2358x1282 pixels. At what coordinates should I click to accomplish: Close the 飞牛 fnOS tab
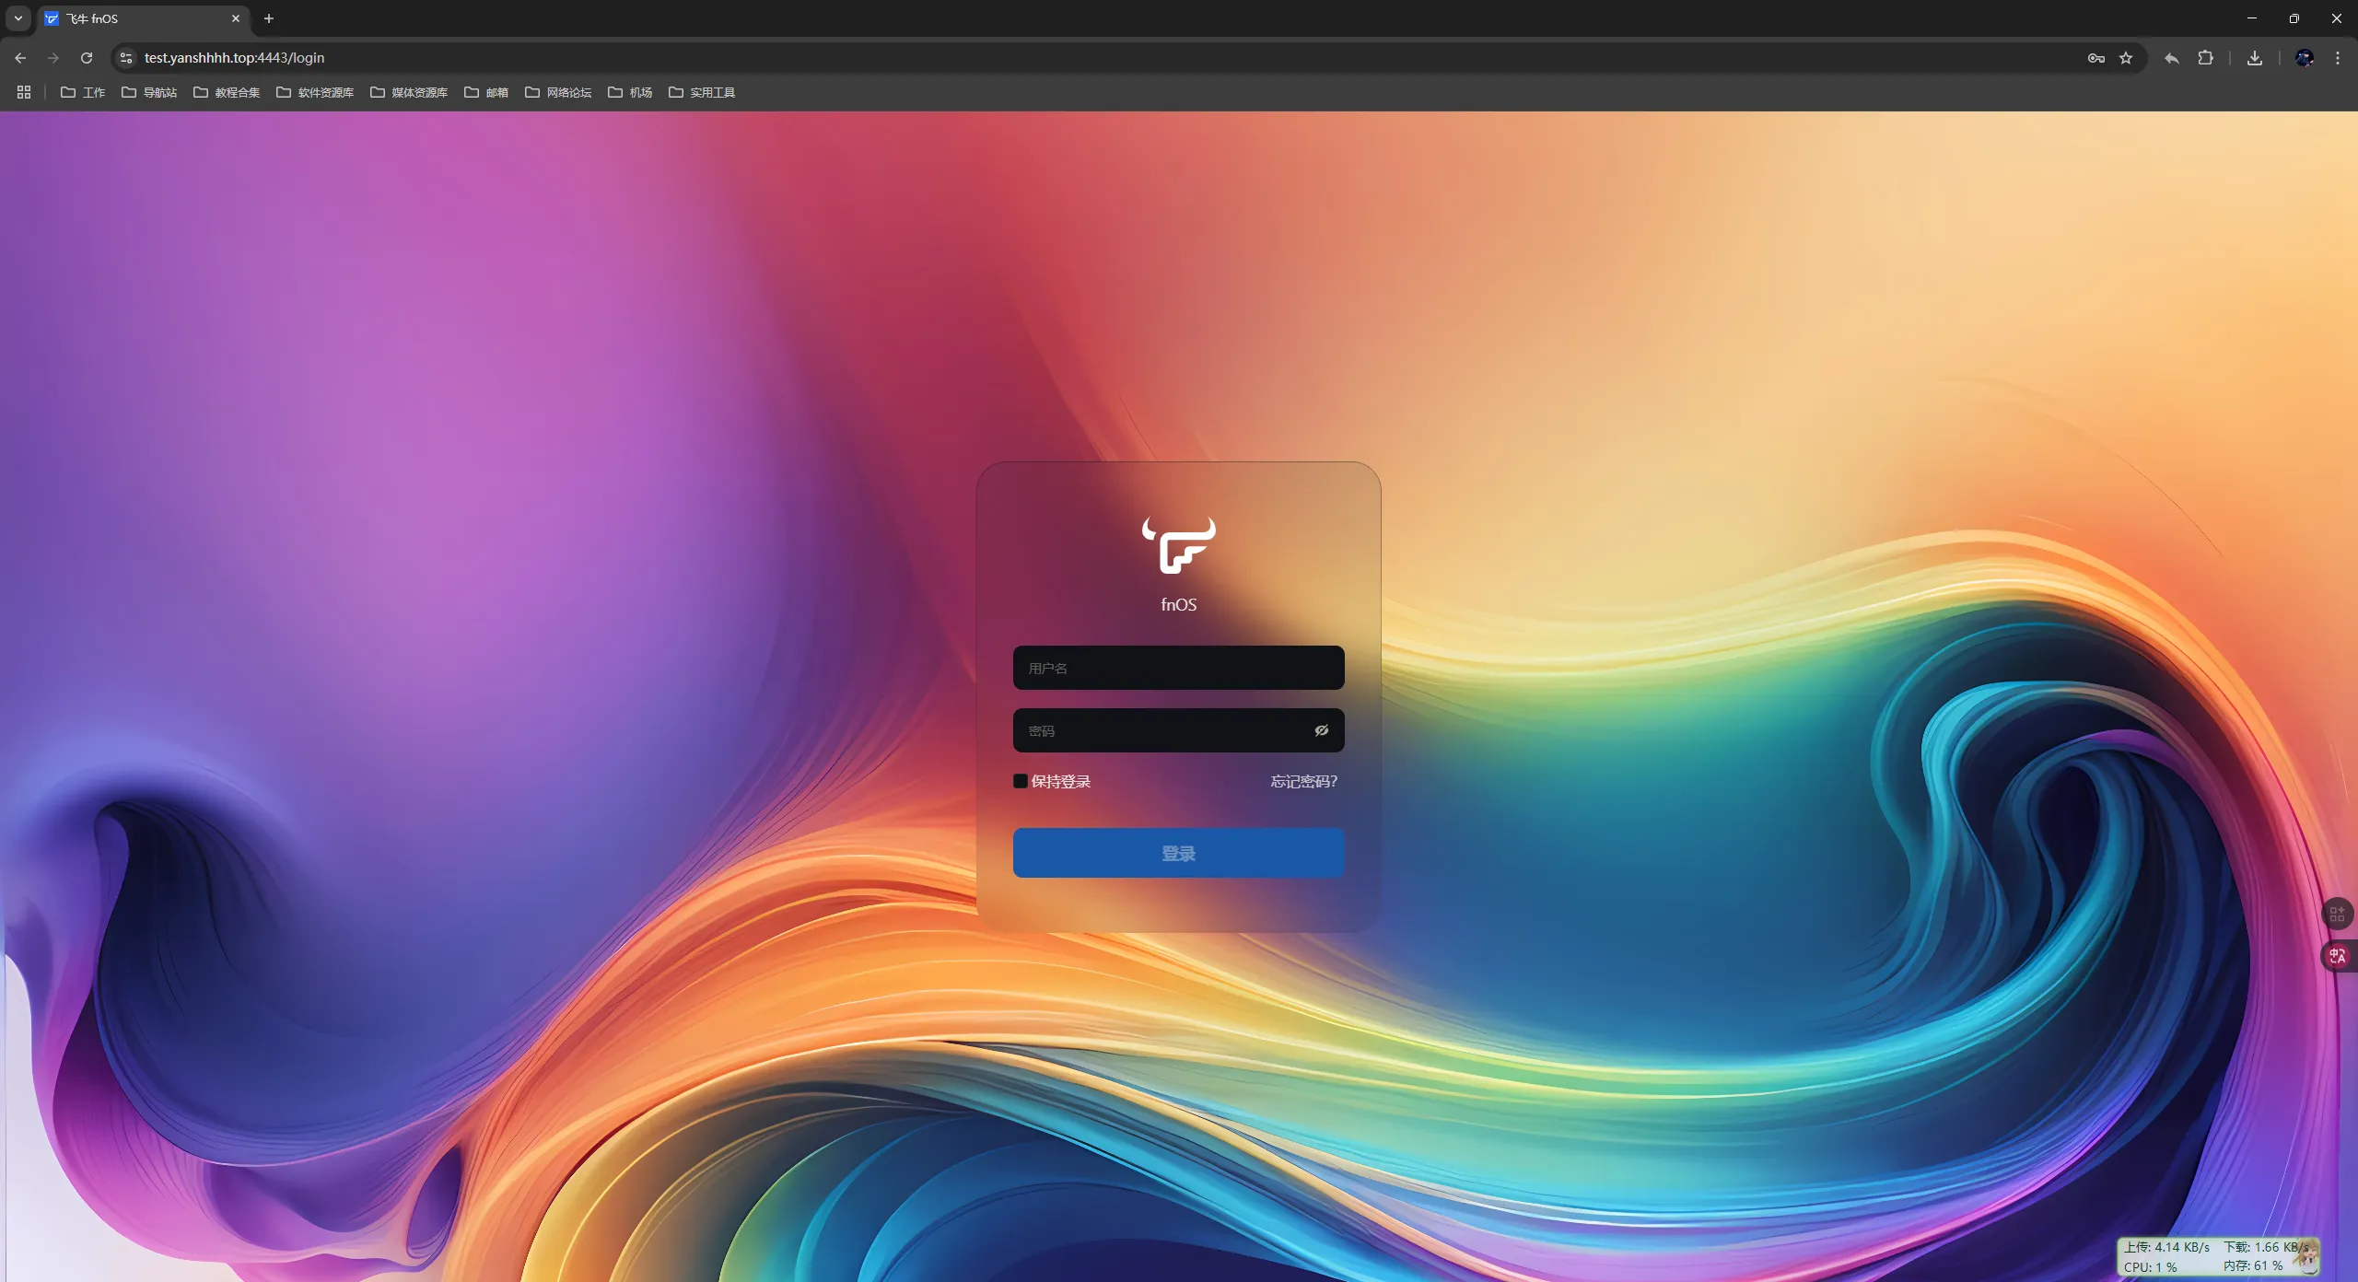[x=236, y=18]
